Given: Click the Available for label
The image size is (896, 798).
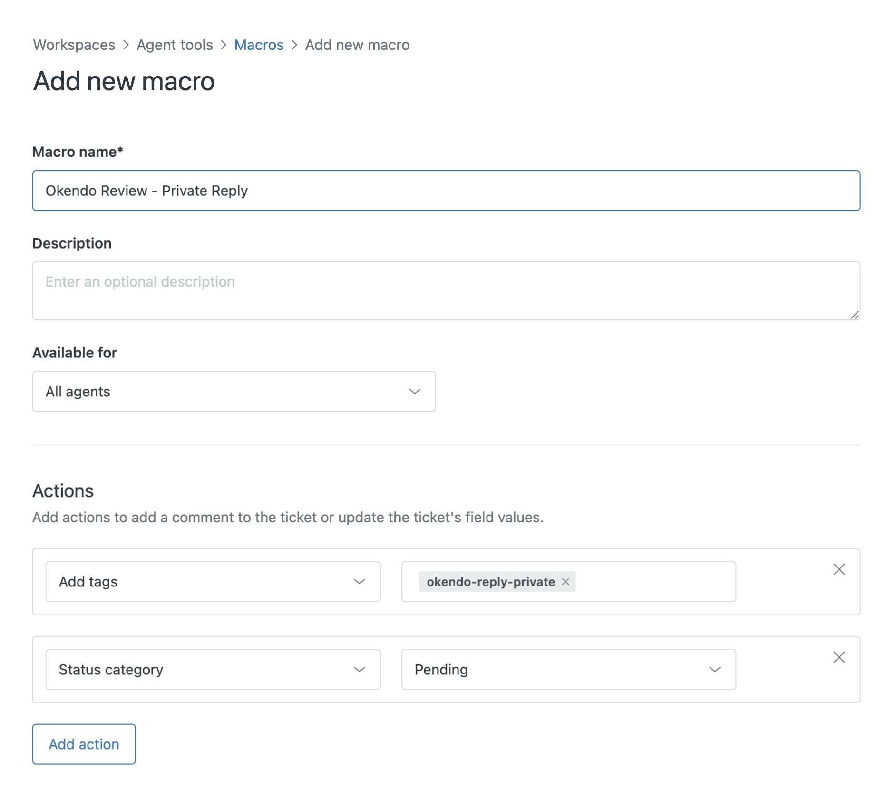Looking at the screenshot, I should tap(75, 353).
